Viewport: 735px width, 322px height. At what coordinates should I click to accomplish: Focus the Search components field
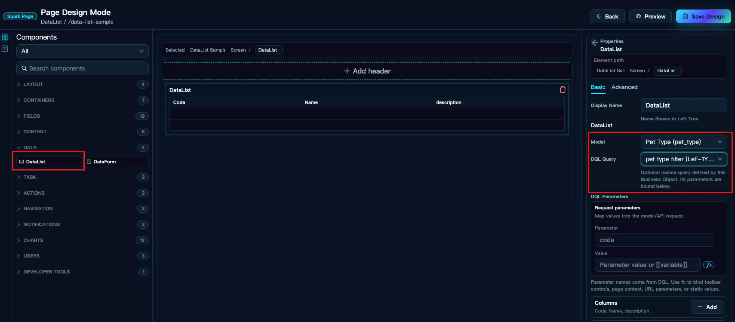pos(83,68)
